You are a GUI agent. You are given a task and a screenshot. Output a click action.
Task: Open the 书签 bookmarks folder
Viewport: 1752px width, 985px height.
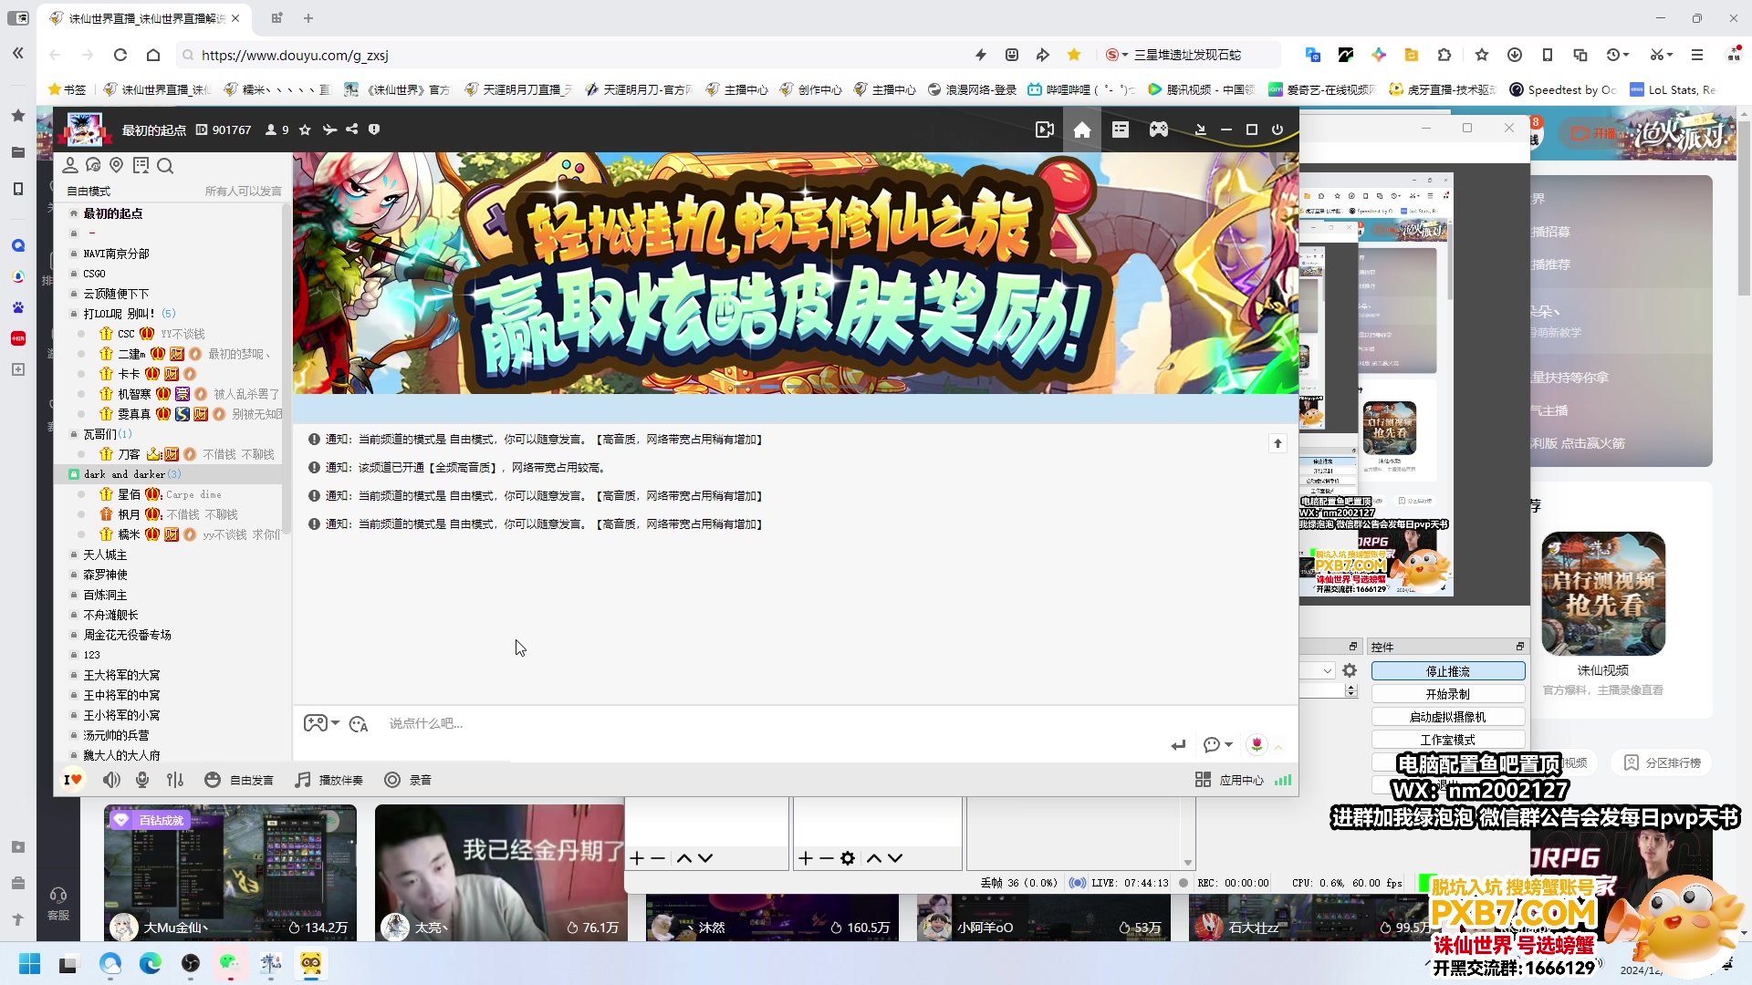click(68, 89)
